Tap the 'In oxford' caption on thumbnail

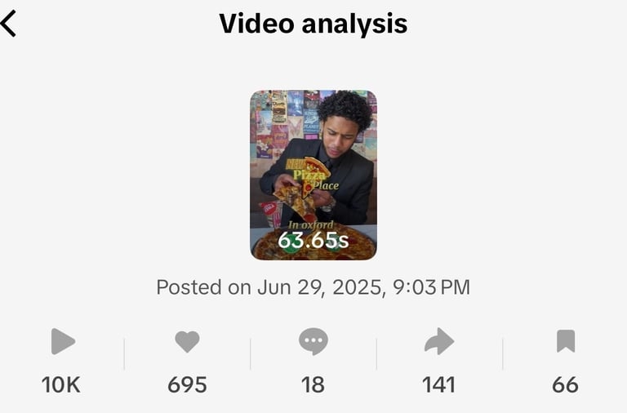(311, 224)
